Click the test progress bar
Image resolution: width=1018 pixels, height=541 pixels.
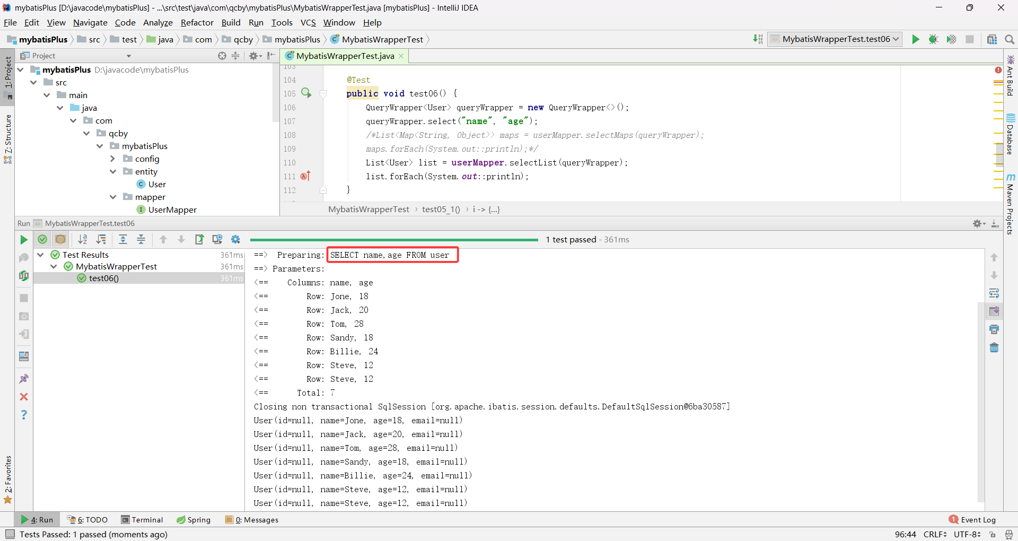[394, 240]
